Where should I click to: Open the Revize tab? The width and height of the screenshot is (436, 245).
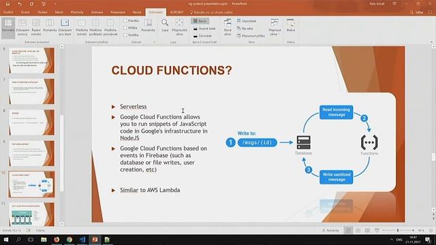pyautogui.click(x=137, y=12)
